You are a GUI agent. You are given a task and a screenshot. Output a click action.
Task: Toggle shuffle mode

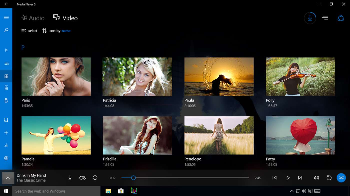coord(341,178)
